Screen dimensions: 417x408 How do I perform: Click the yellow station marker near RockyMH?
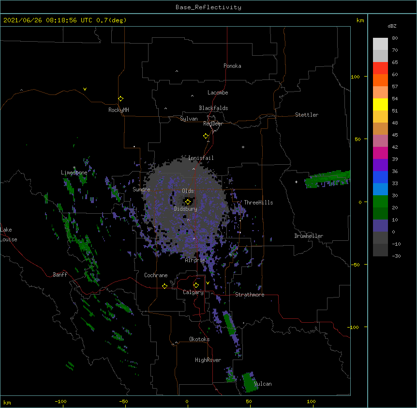pos(120,99)
